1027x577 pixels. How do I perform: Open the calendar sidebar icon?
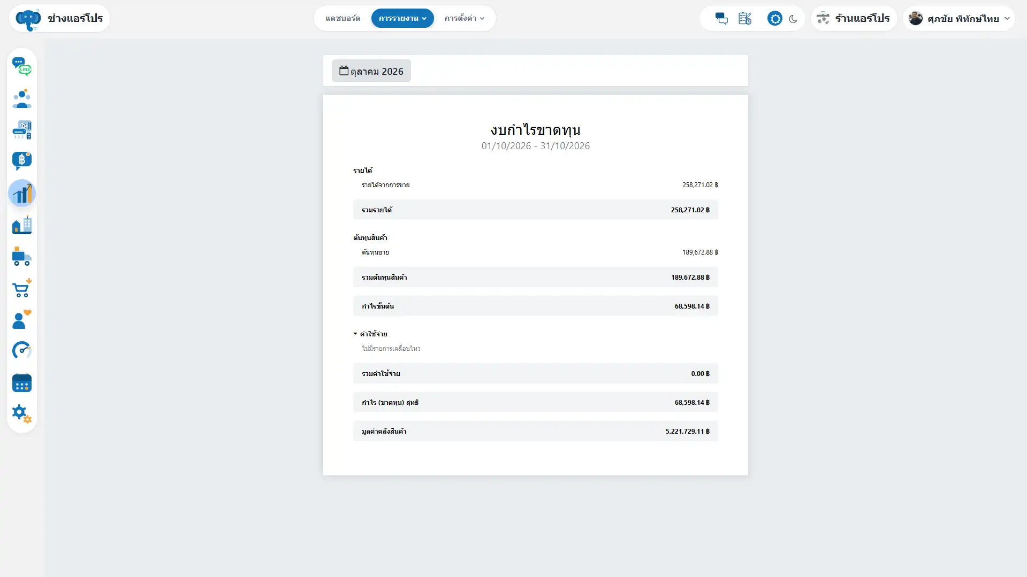(x=22, y=382)
